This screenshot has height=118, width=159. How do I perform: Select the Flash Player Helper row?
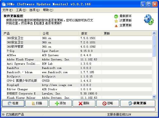click(x=77, y=97)
